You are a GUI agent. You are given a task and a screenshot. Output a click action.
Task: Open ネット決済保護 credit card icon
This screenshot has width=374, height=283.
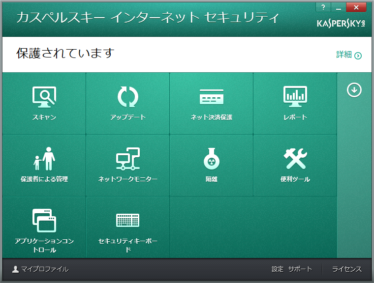click(x=212, y=97)
